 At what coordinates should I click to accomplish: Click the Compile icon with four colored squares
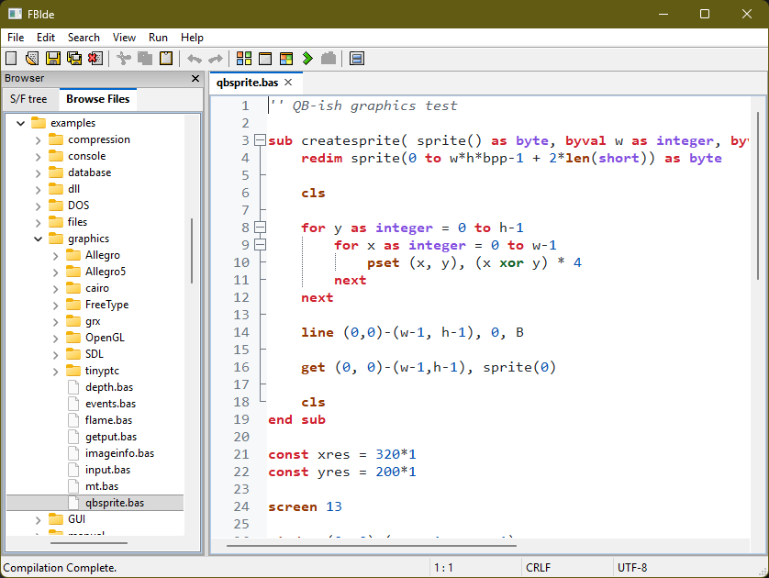pos(244,59)
